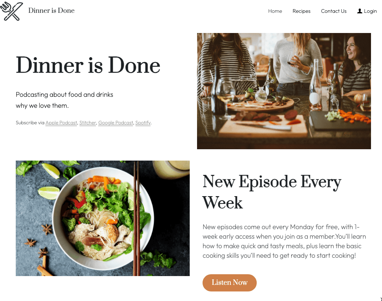Click the Subscribe via label text
This screenshot has width=382, height=301.
[30, 123]
